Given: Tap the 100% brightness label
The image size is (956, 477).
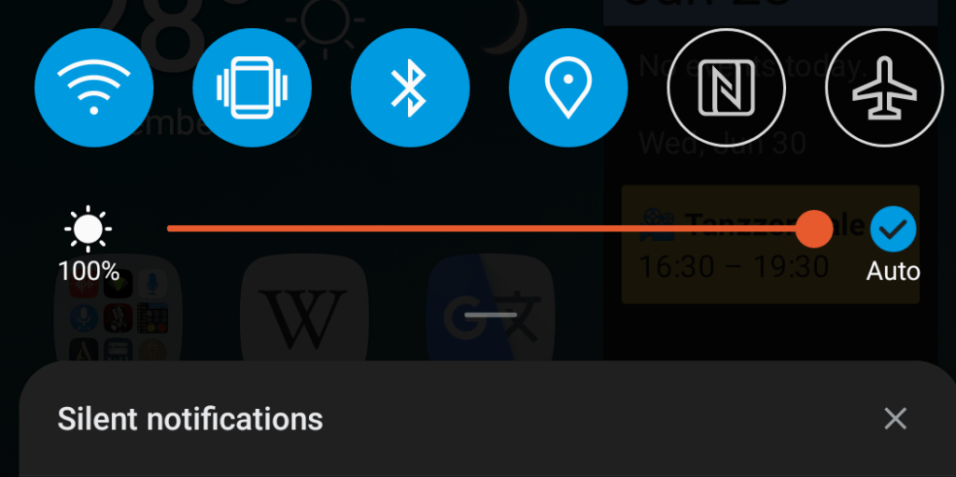Looking at the screenshot, I should [x=89, y=271].
